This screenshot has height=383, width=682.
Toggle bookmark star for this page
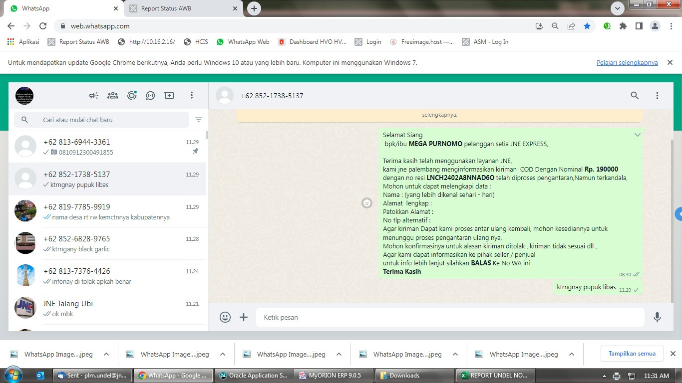pos(587,26)
